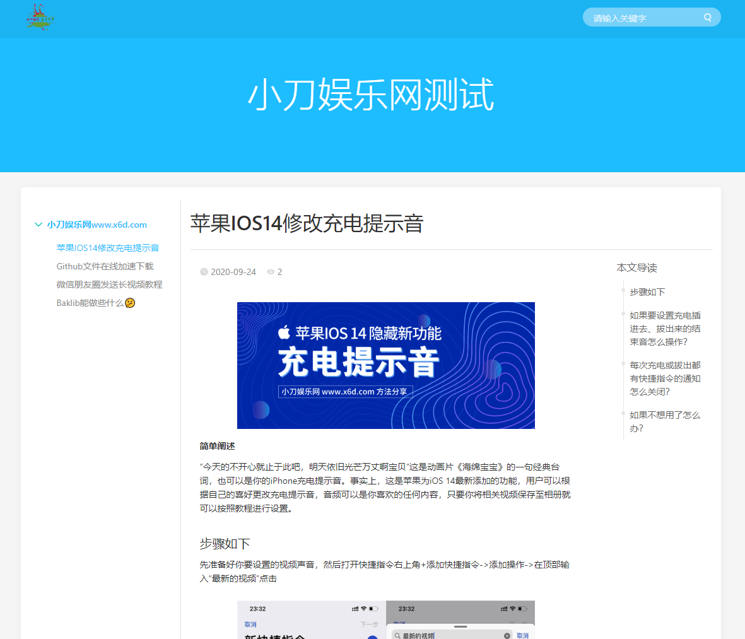This screenshot has width=745, height=639.
Task: Jump to 步骤如下 in table of contents
Action: point(647,292)
